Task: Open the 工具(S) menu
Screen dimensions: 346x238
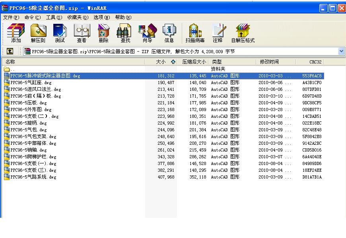Action: point(54,17)
